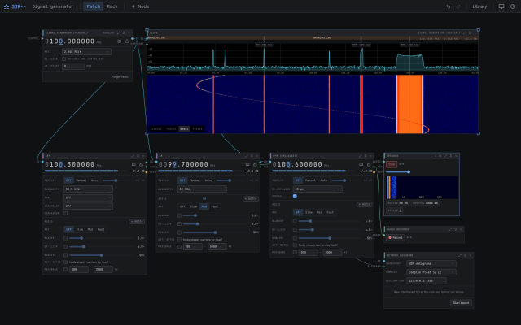Click the monitor display icon in the top bar
The width and height of the screenshot is (521, 325).
[501, 6]
